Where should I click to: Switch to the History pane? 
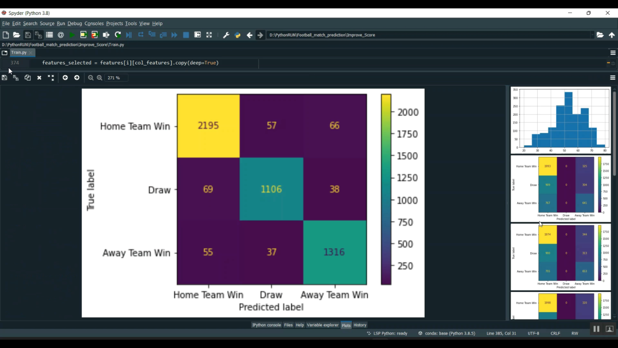(x=359, y=325)
